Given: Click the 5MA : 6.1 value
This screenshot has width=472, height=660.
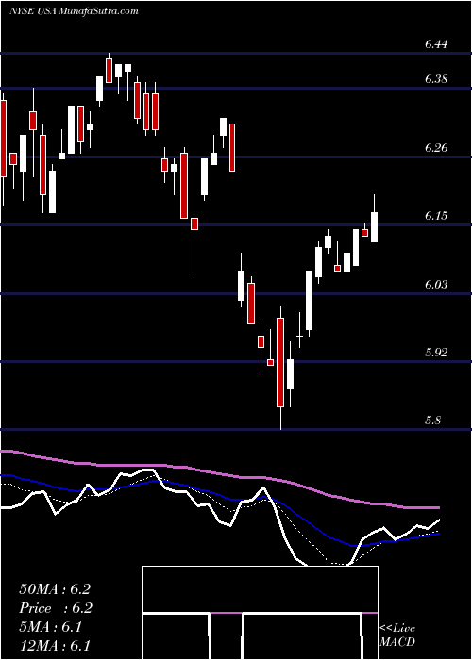Looking at the screenshot, I should 51,627.
